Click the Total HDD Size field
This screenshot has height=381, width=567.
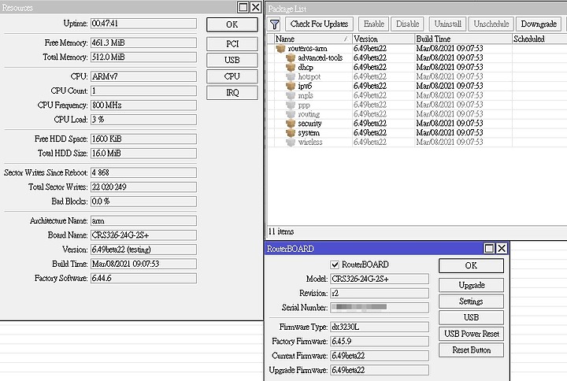coord(143,154)
